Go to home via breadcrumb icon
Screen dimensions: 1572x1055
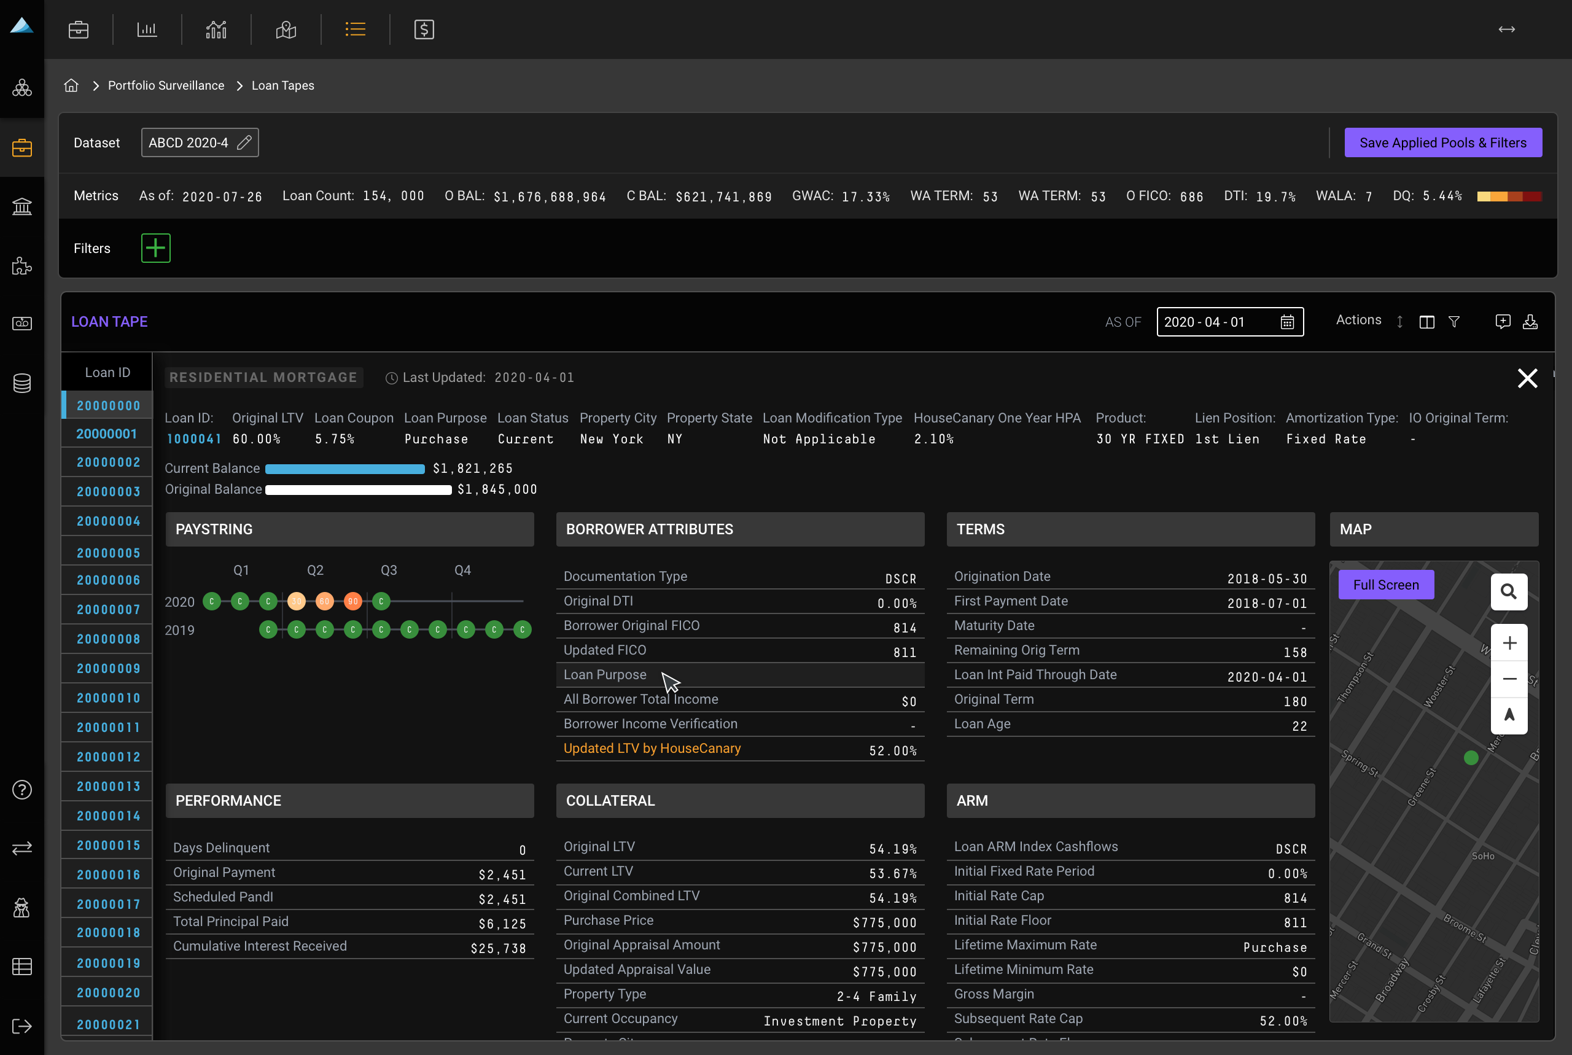tap(71, 85)
